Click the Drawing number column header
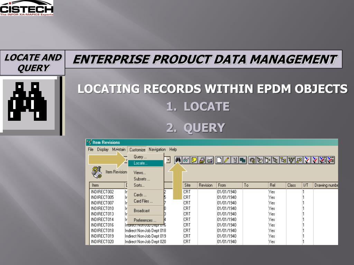354x265 pixels. [326, 185]
